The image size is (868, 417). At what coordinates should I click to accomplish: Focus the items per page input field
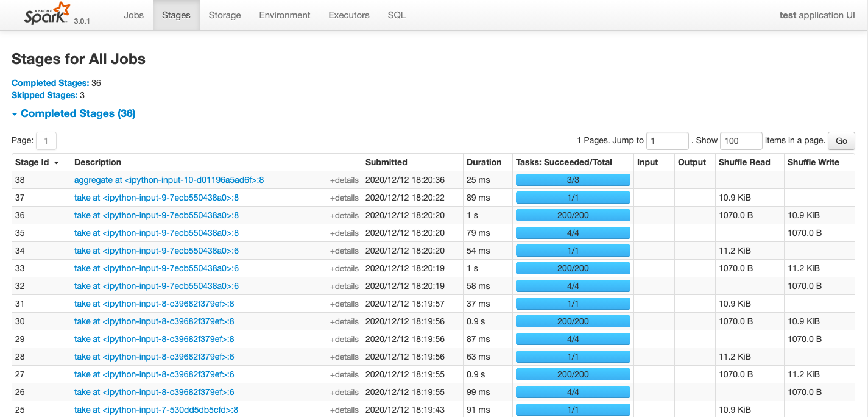tap(741, 141)
